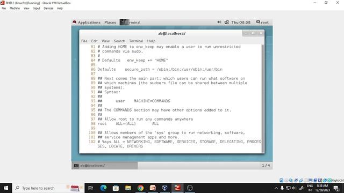Viewport: 344px width, 193px height.
Task: Click the pen/link icon in system tray
Action: (302, 188)
